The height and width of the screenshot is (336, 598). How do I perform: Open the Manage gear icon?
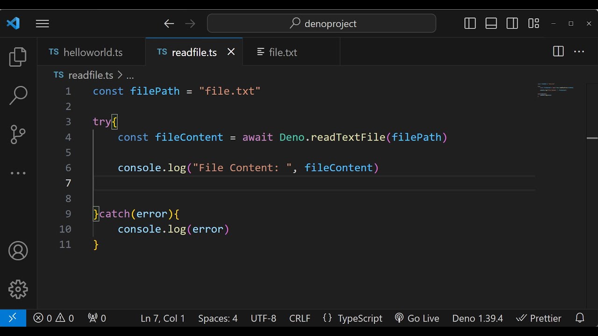(18, 289)
